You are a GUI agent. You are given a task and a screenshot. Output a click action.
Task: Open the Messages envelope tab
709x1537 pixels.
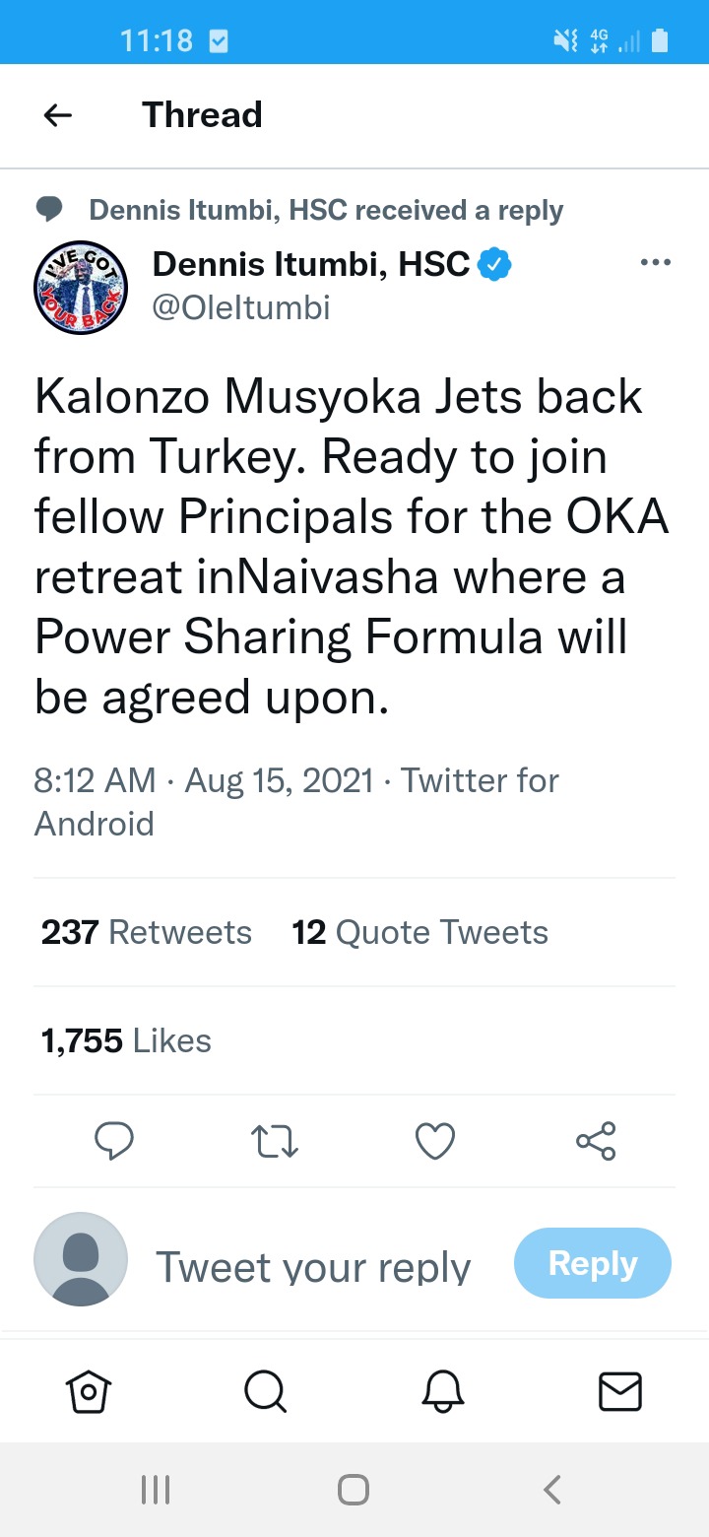pyautogui.click(x=620, y=1392)
